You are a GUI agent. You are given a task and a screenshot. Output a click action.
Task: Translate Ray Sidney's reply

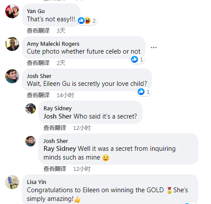(55, 128)
